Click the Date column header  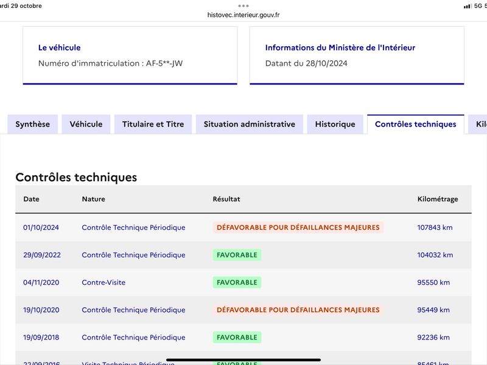click(32, 199)
